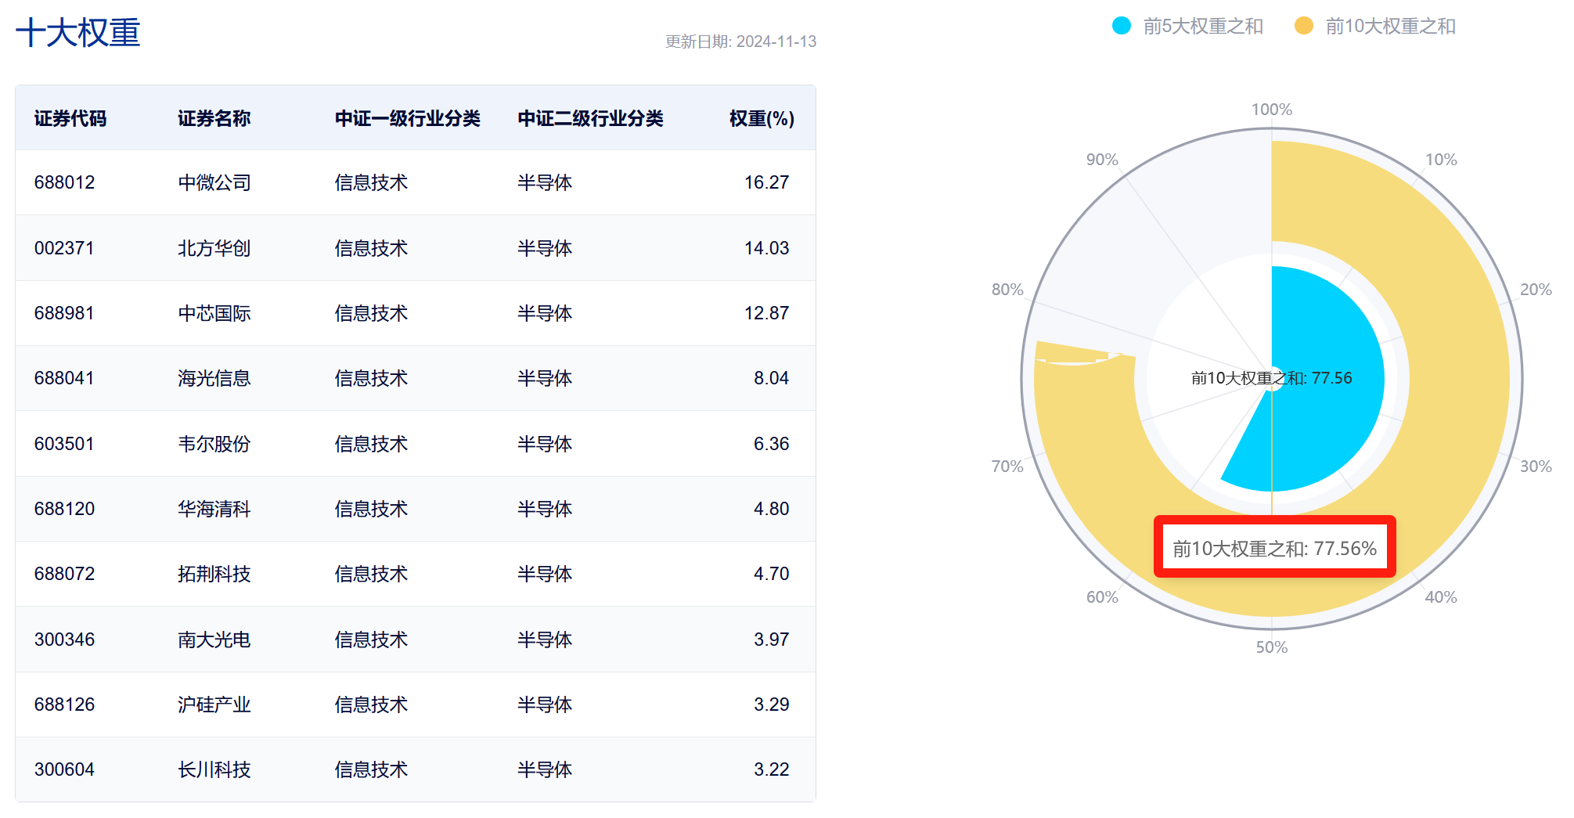This screenshot has height=818, width=1574.
Task: Click the 证券名称 column header
Action: coord(214,118)
